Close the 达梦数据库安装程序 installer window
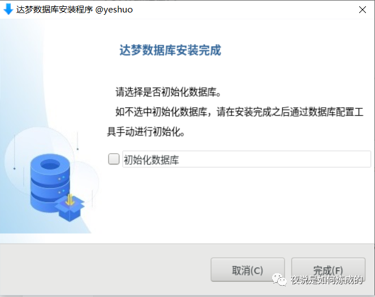Viewport: 375px width, 297px height. click(363, 10)
